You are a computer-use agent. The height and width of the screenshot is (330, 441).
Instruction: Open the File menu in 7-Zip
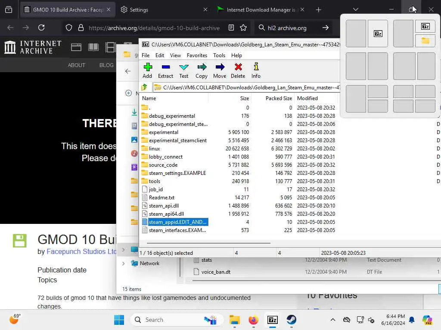[146, 55]
